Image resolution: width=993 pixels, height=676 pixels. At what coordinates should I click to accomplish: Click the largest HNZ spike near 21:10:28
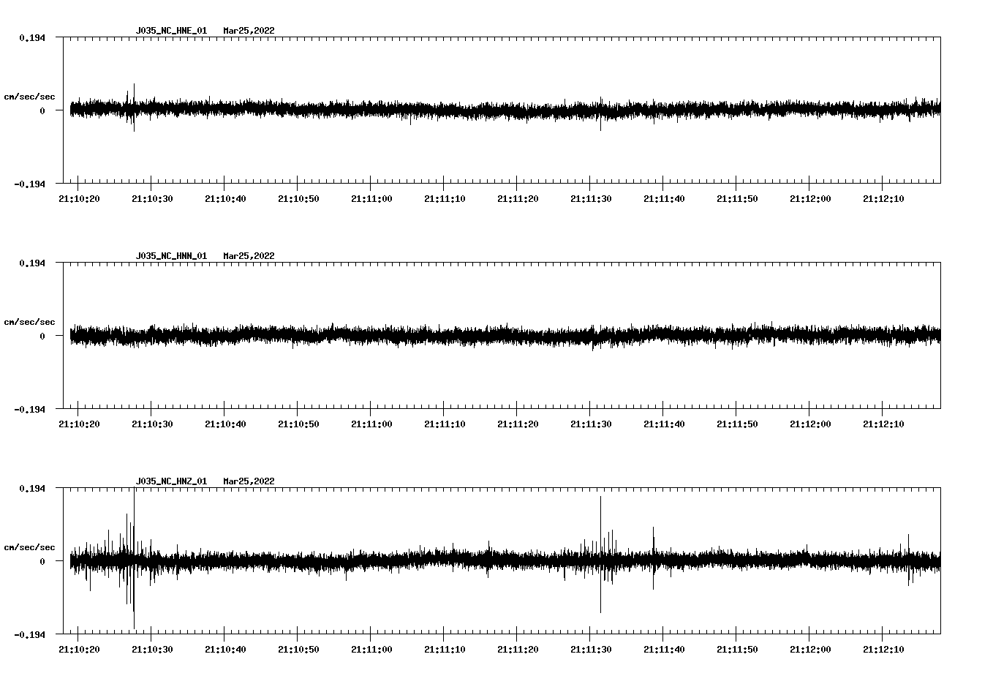(x=134, y=512)
